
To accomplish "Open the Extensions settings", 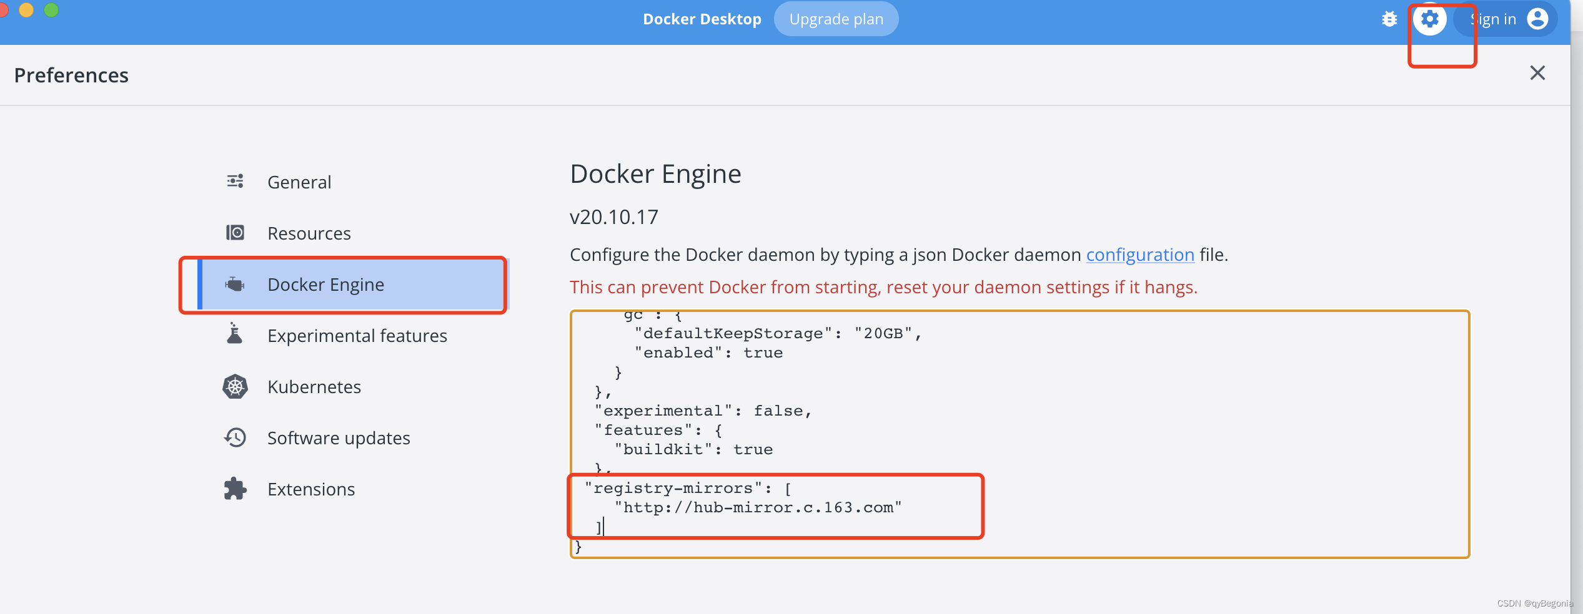I will pyautogui.click(x=354, y=489).
